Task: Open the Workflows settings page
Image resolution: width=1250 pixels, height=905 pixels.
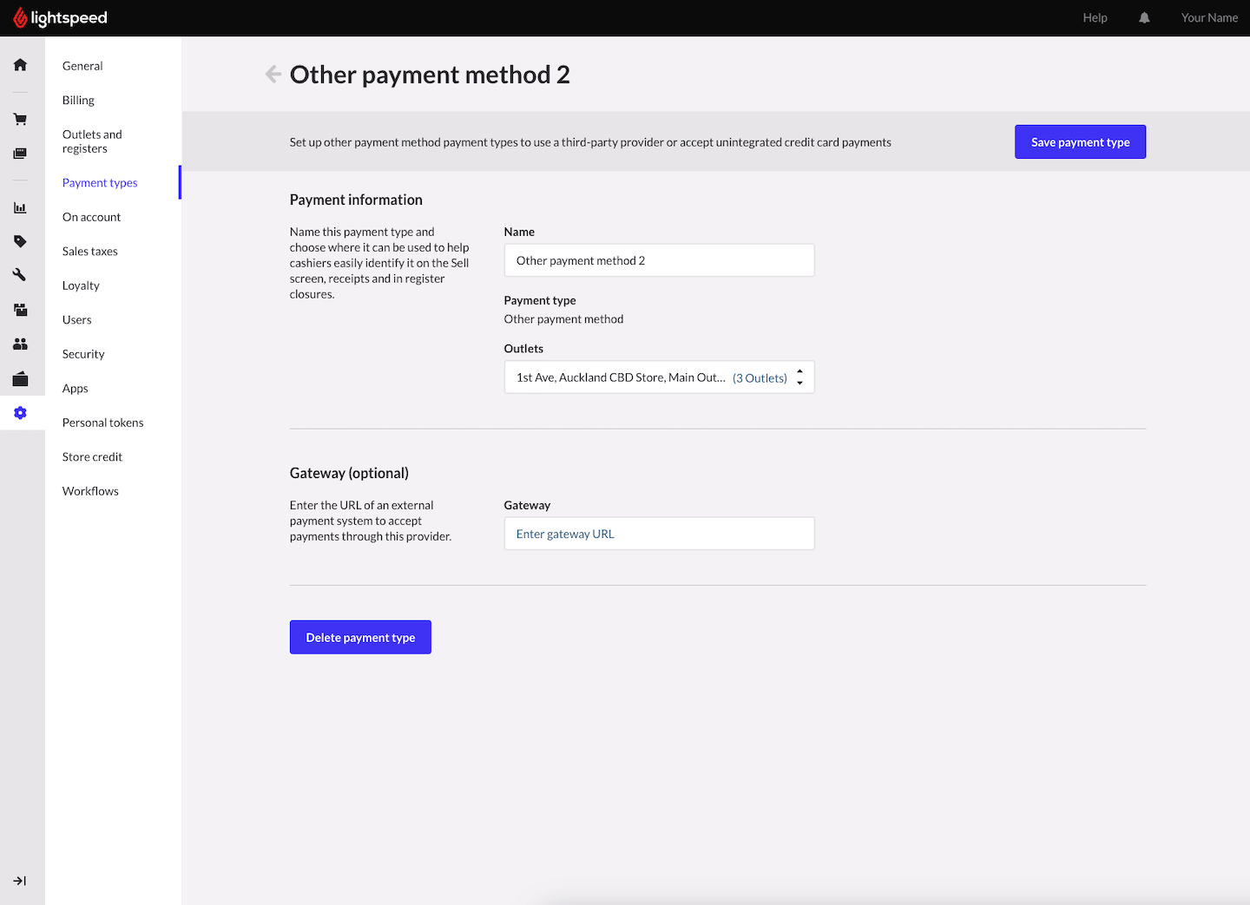Action: click(90, 491)
